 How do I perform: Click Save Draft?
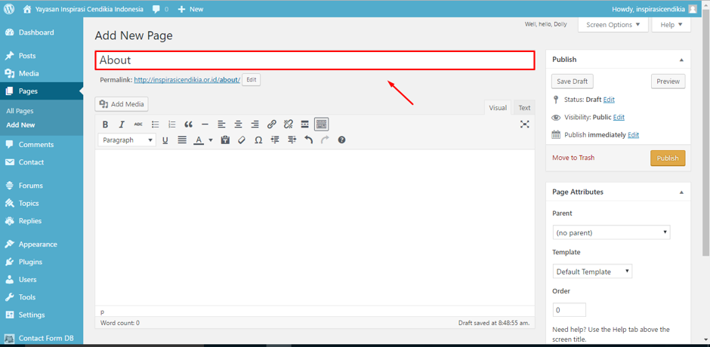573,81
